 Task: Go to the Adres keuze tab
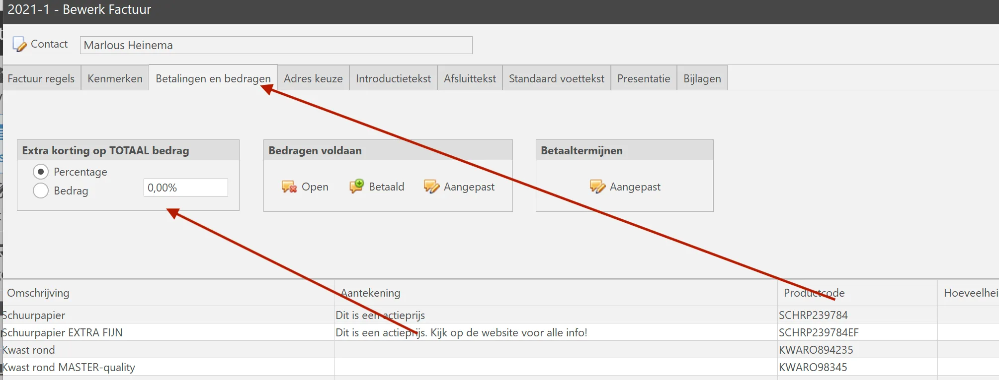coord(313,78)
